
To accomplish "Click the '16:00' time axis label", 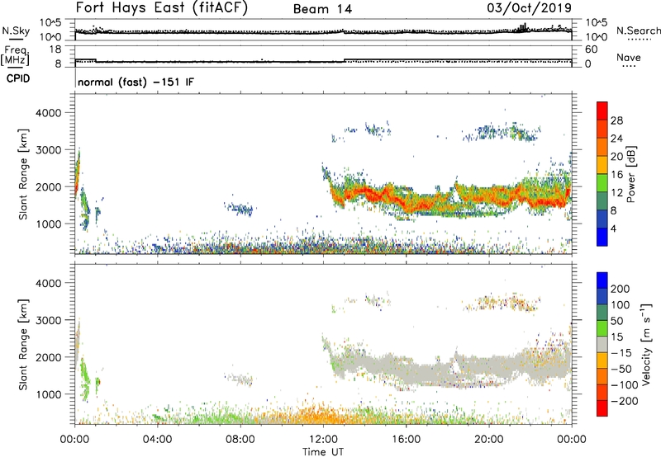I will tap(406, 440).
